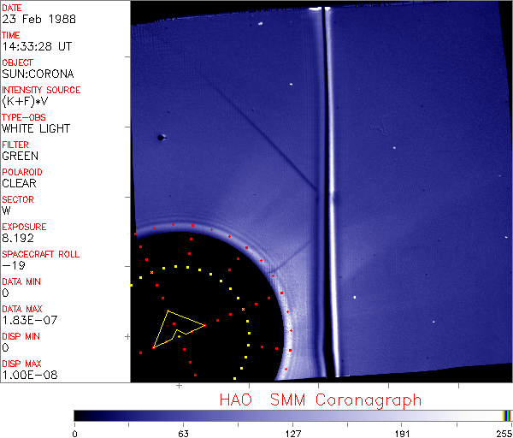Click the bright vertical streak in the corona image
Viewport: 513px width, 438px height.
point(331,192)
